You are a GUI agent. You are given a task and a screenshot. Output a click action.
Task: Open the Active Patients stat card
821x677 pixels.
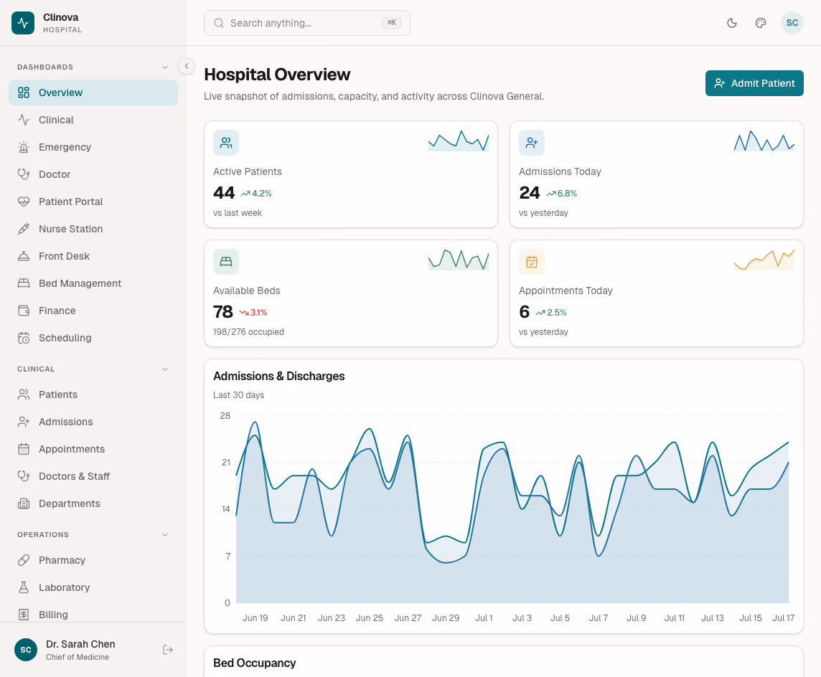[351, 174]
